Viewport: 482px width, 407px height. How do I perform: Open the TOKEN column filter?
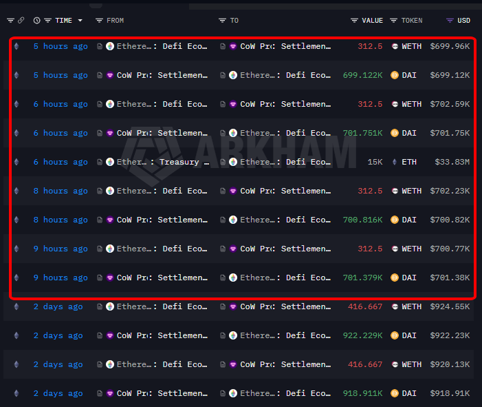coord(394,21)
